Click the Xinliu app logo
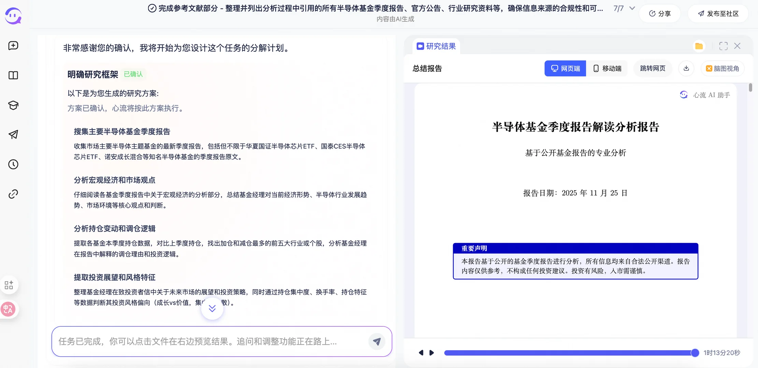 click(13, 16)
